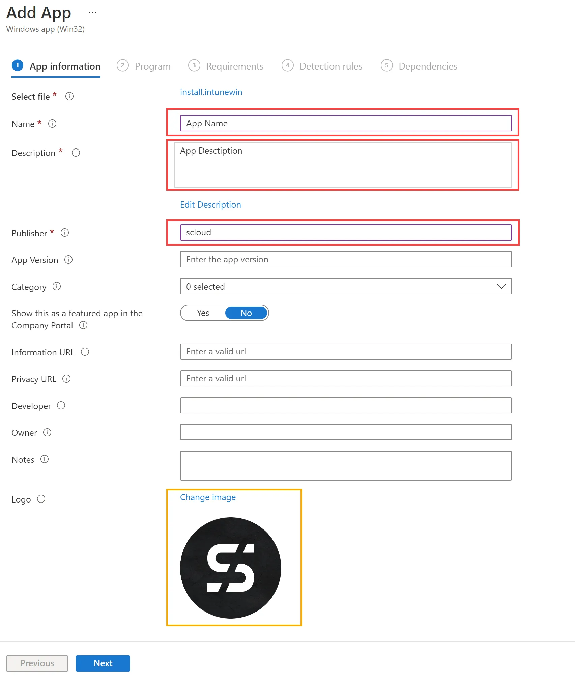Switch to the Requirements tab

click(x=226, y=66)
